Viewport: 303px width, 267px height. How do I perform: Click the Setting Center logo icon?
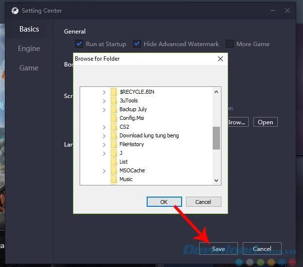click(15, 11)
